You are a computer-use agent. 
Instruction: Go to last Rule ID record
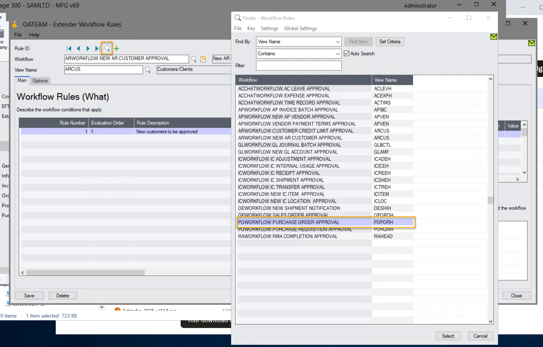tap(97, 49)
